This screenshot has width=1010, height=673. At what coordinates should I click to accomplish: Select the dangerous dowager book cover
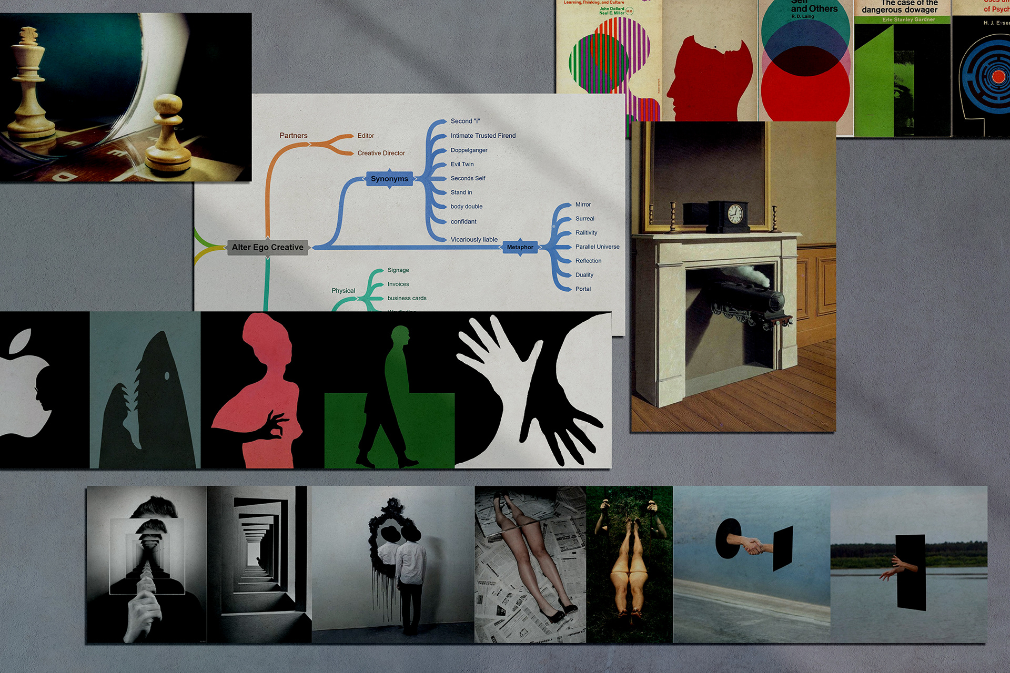point(902,68)
